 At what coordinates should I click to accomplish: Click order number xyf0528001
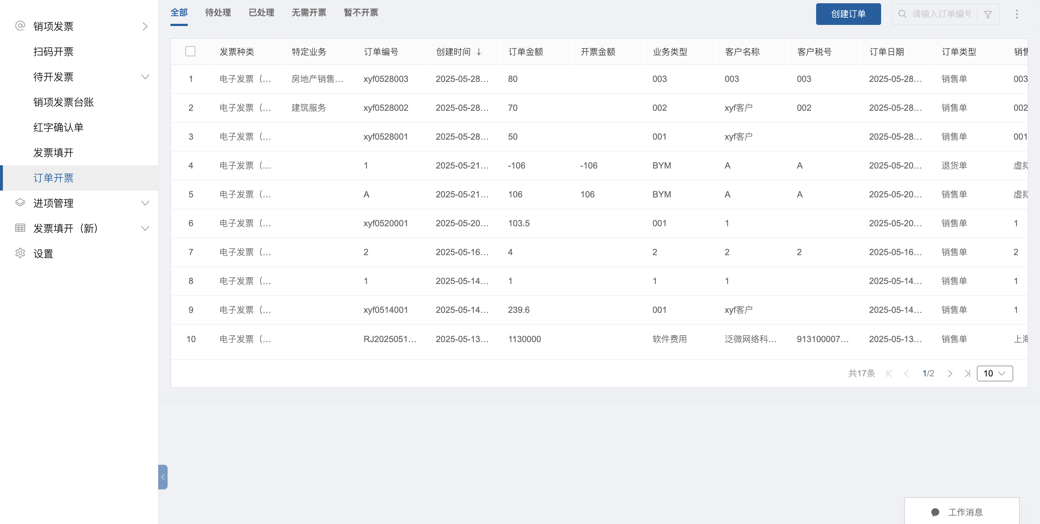386,137
